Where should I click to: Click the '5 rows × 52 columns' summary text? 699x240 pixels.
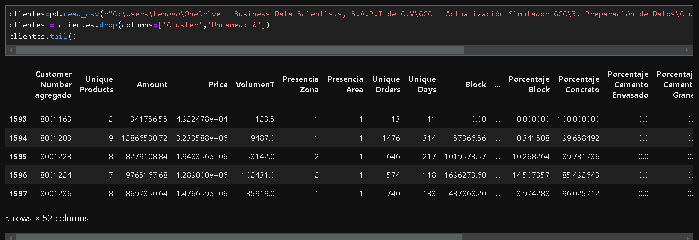pos(47,218)
